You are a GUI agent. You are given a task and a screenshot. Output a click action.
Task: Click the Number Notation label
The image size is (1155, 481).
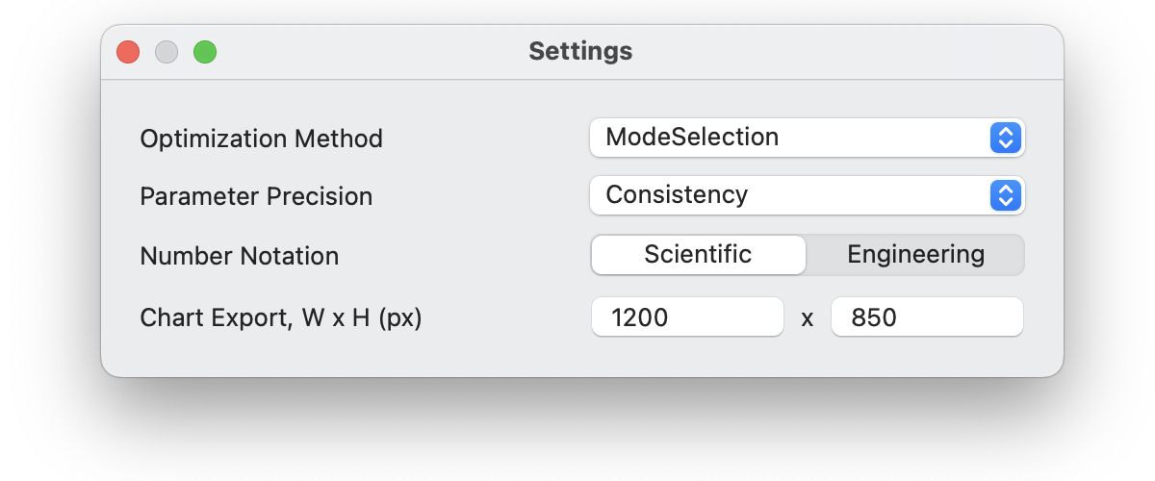(239, 257)
